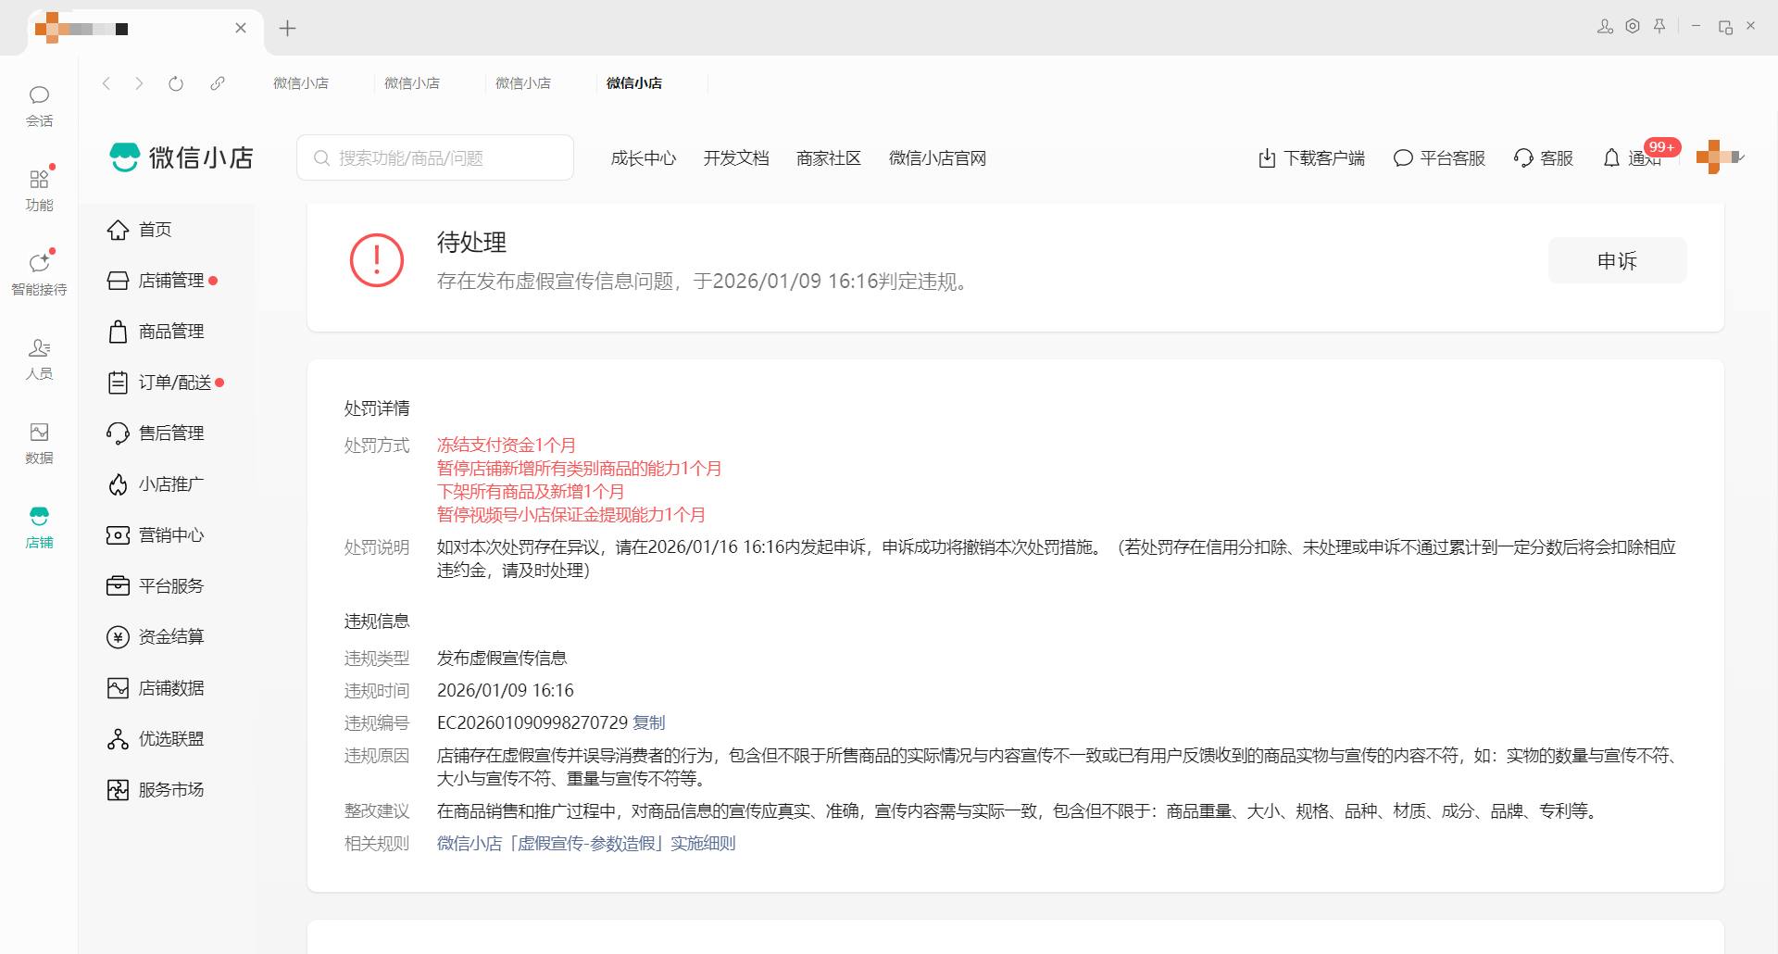This screenshot has width=1778, height=954.
Task: Click the 待处理 status heading
Action: coord(471,243)
